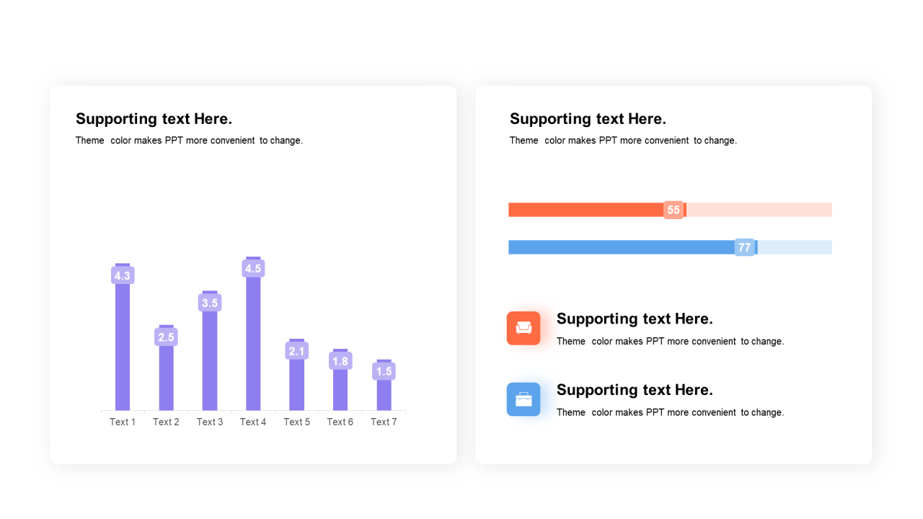
Task: Click heading beside the blue briefcase icon
Action: pyautogui.click(x=635, y=390)
